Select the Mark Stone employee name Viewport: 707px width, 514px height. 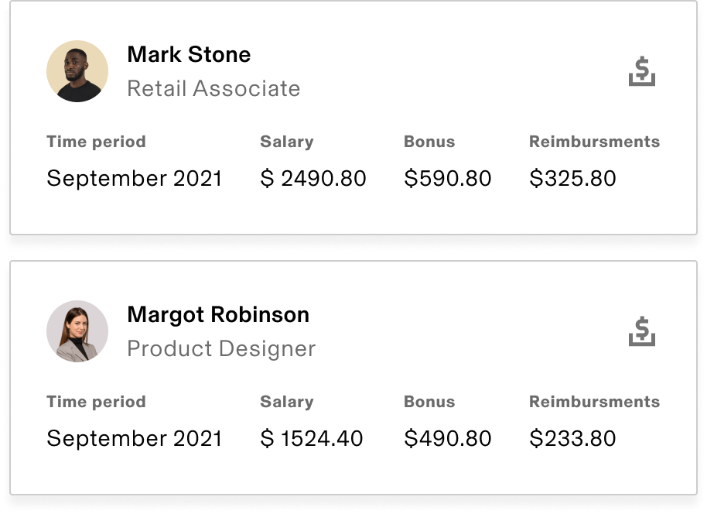coord(189,55)
